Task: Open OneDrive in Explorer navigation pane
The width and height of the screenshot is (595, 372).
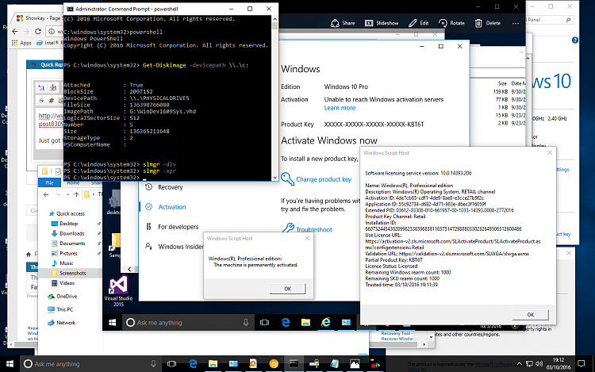Action: 63,297
